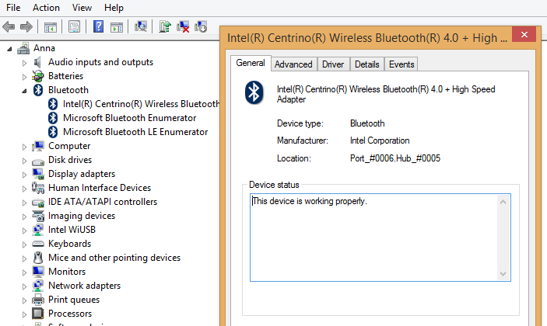Select Intel(R) Centrino(R) Wireless Bluetooth in tree
The width and height of the screenshot is (547, 326).
[142, 104]
